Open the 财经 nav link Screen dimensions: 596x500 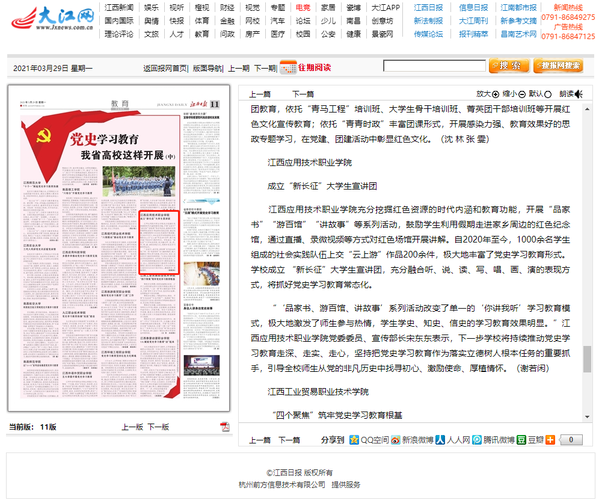point(227,8)
